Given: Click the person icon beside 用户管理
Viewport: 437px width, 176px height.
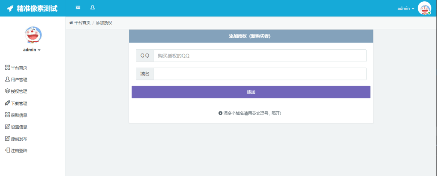Looking at the screenshot, I should (8, 79).
